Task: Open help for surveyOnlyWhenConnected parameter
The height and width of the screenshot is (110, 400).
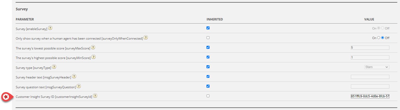Action: (146, 38)
